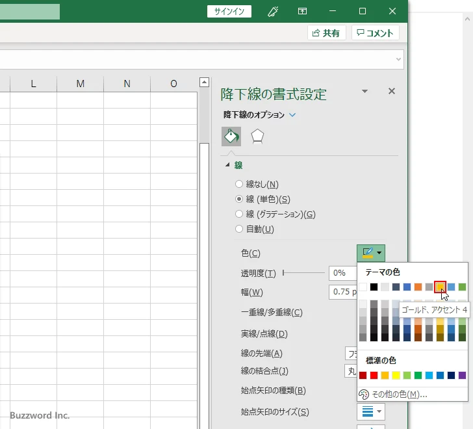Pick the dark red standard color

click(x=363, y=375)
